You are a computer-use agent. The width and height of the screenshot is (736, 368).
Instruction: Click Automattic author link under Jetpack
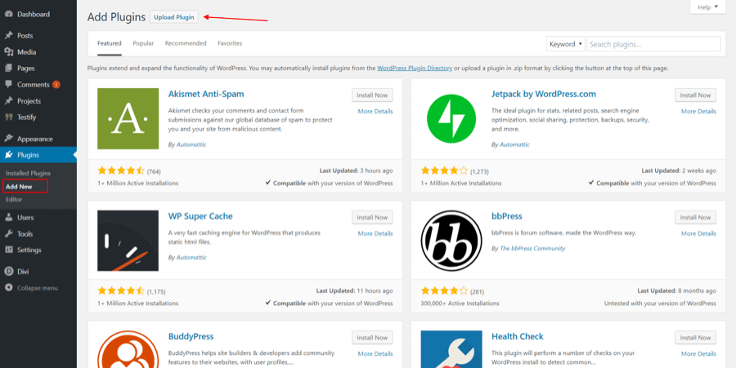[515, 144]
